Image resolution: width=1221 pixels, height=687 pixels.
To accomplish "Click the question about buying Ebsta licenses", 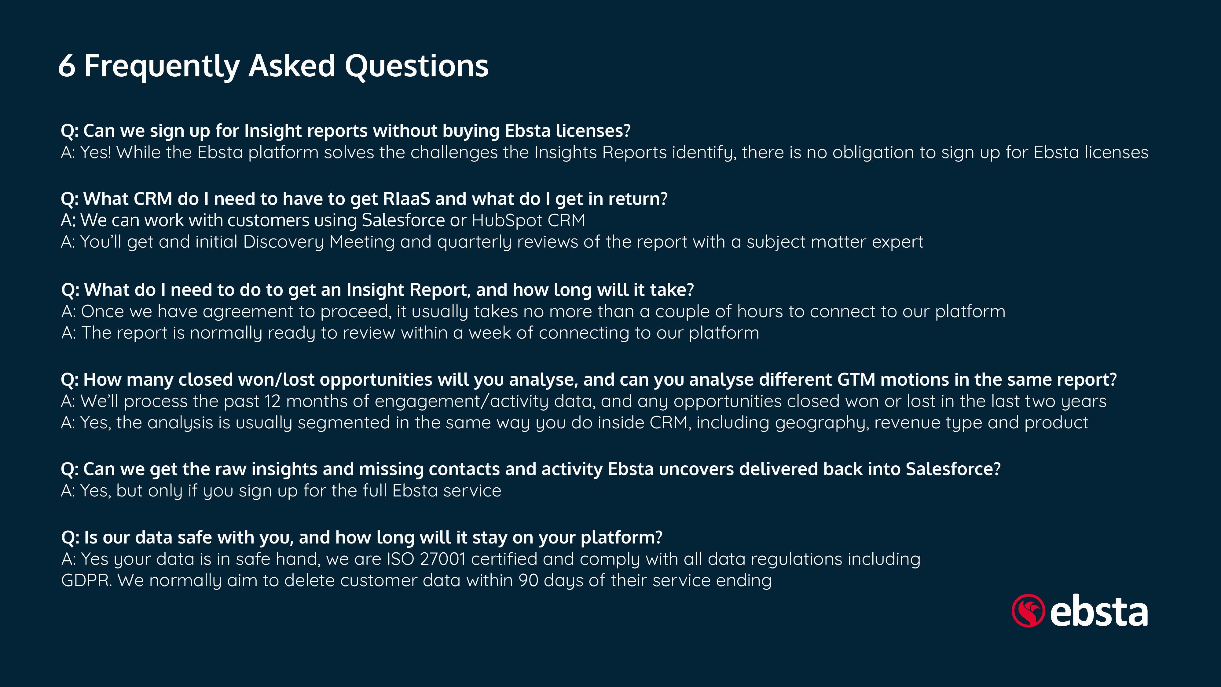I will [346, 131].
